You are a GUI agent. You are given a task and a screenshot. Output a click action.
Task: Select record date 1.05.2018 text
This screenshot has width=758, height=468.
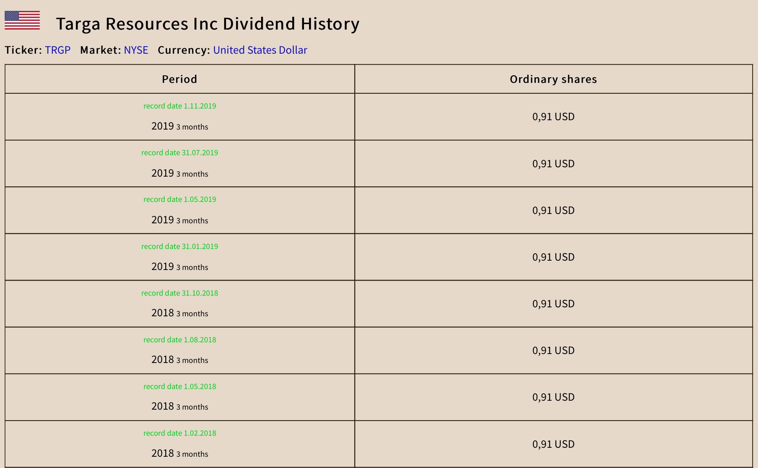pos(180,387)
